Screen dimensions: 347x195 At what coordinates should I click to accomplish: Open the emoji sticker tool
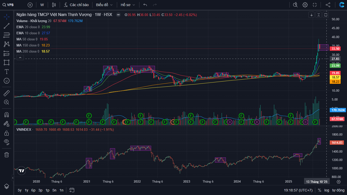(x=7, y=81)
